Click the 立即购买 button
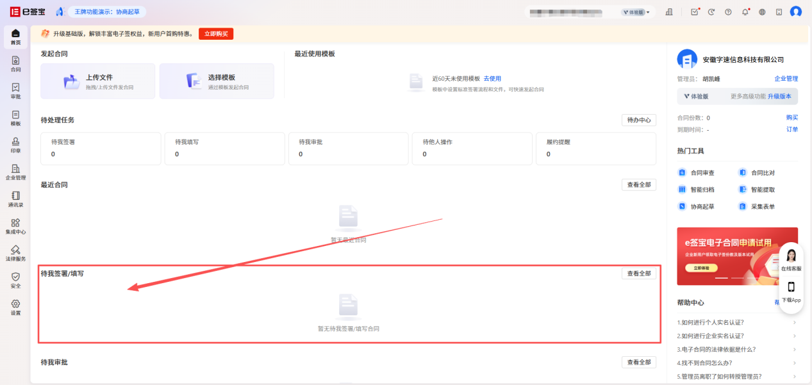812x385 pixels. coord(216,34)
